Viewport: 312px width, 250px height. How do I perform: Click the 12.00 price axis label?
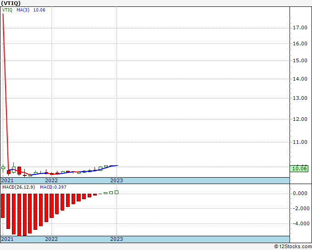coord(300,119)
